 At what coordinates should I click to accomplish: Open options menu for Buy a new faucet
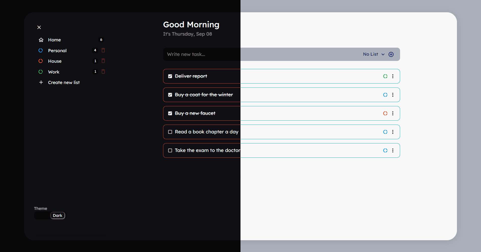pos(393,113)
